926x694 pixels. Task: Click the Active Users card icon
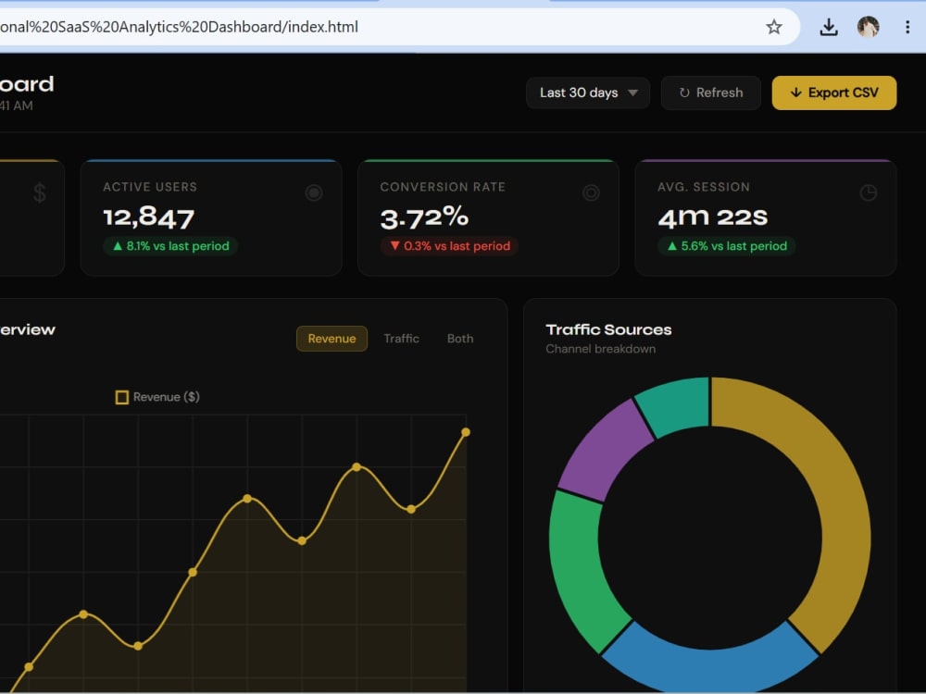pos(314,192)
